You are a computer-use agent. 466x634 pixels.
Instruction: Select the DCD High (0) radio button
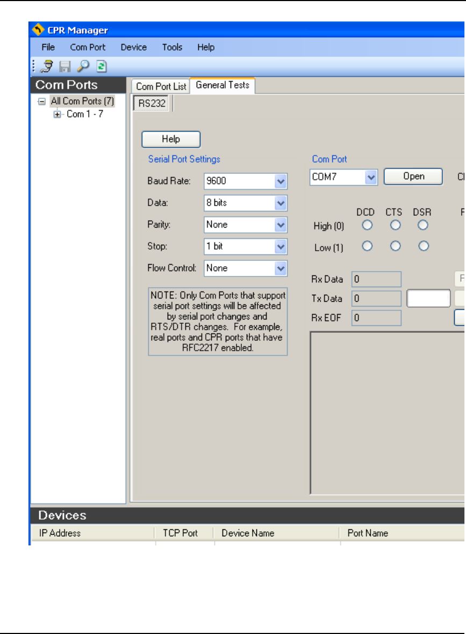368,225
